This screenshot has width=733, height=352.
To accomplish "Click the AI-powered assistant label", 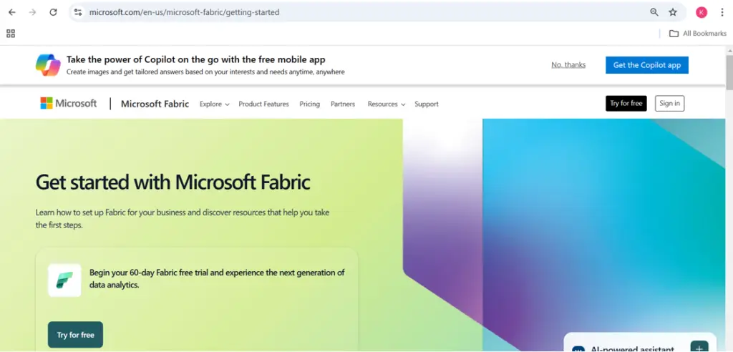I will pos(633,349).
